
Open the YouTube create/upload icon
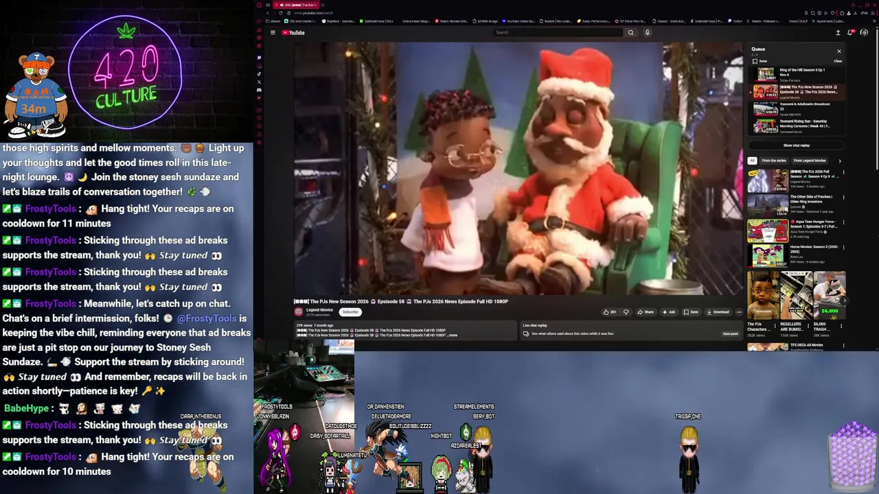coord(838,32)
